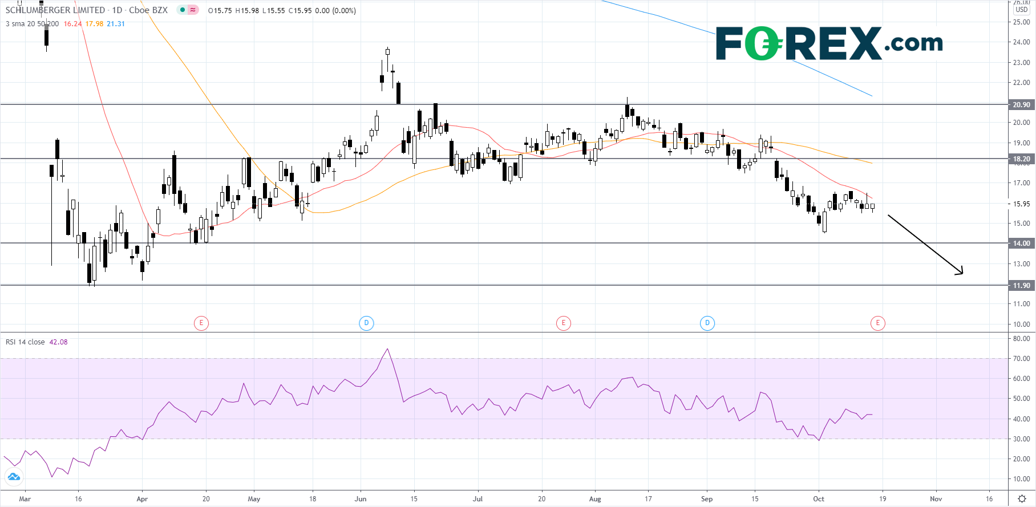Click the FOREX.com logo
This screenshot has width=1036, height=507.
click(829, 43)
